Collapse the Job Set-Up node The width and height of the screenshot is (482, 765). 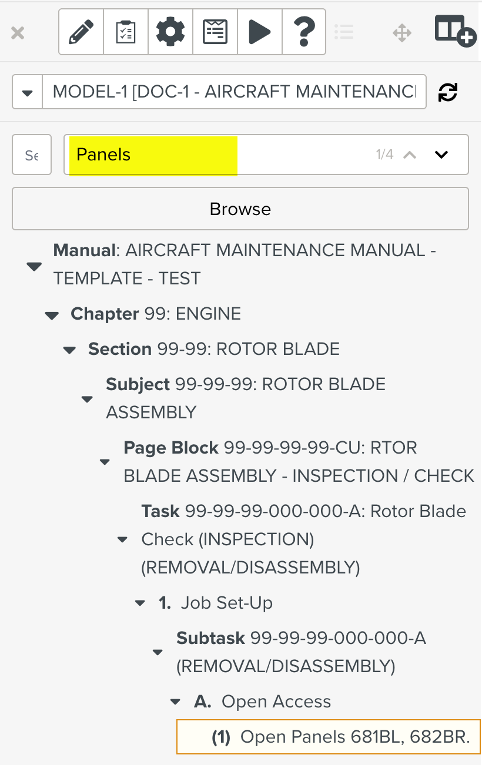pyautogui.click(x=140, y=603)
